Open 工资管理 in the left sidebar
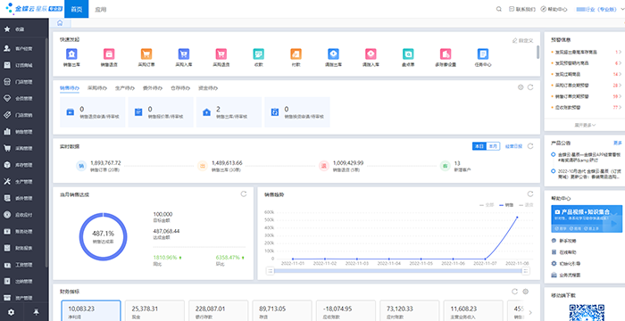The width and height of the screenshot is (625, 321). point(24,265)
